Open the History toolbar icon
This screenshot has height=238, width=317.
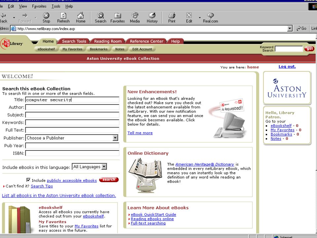[152, 18]
